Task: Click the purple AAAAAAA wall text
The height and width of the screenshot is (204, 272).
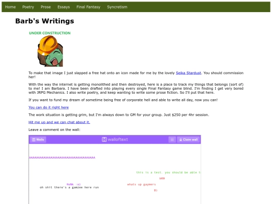Action: [x=62, y=158]
